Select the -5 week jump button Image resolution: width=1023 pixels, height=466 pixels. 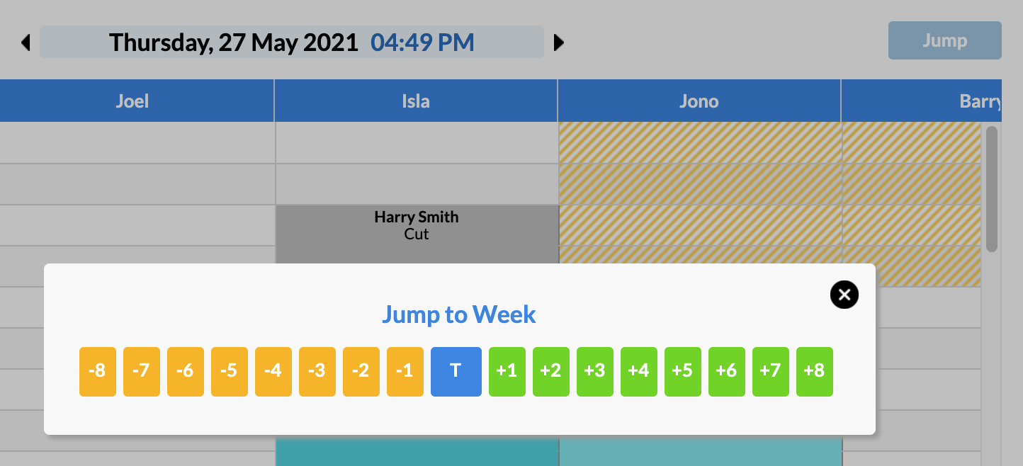229,371
